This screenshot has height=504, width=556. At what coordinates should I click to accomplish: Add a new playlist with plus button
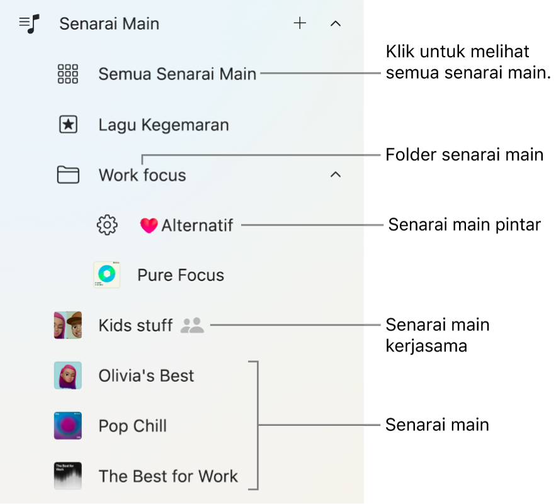pyautogui.click(x=300, y=24)
